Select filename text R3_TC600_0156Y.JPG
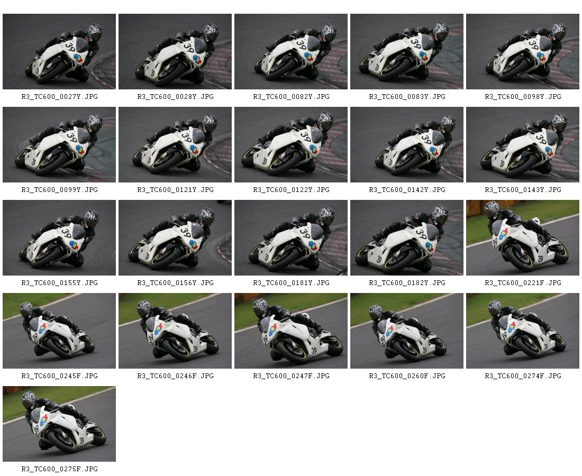This screenshot has width=582, height=476. pos(175,283)
